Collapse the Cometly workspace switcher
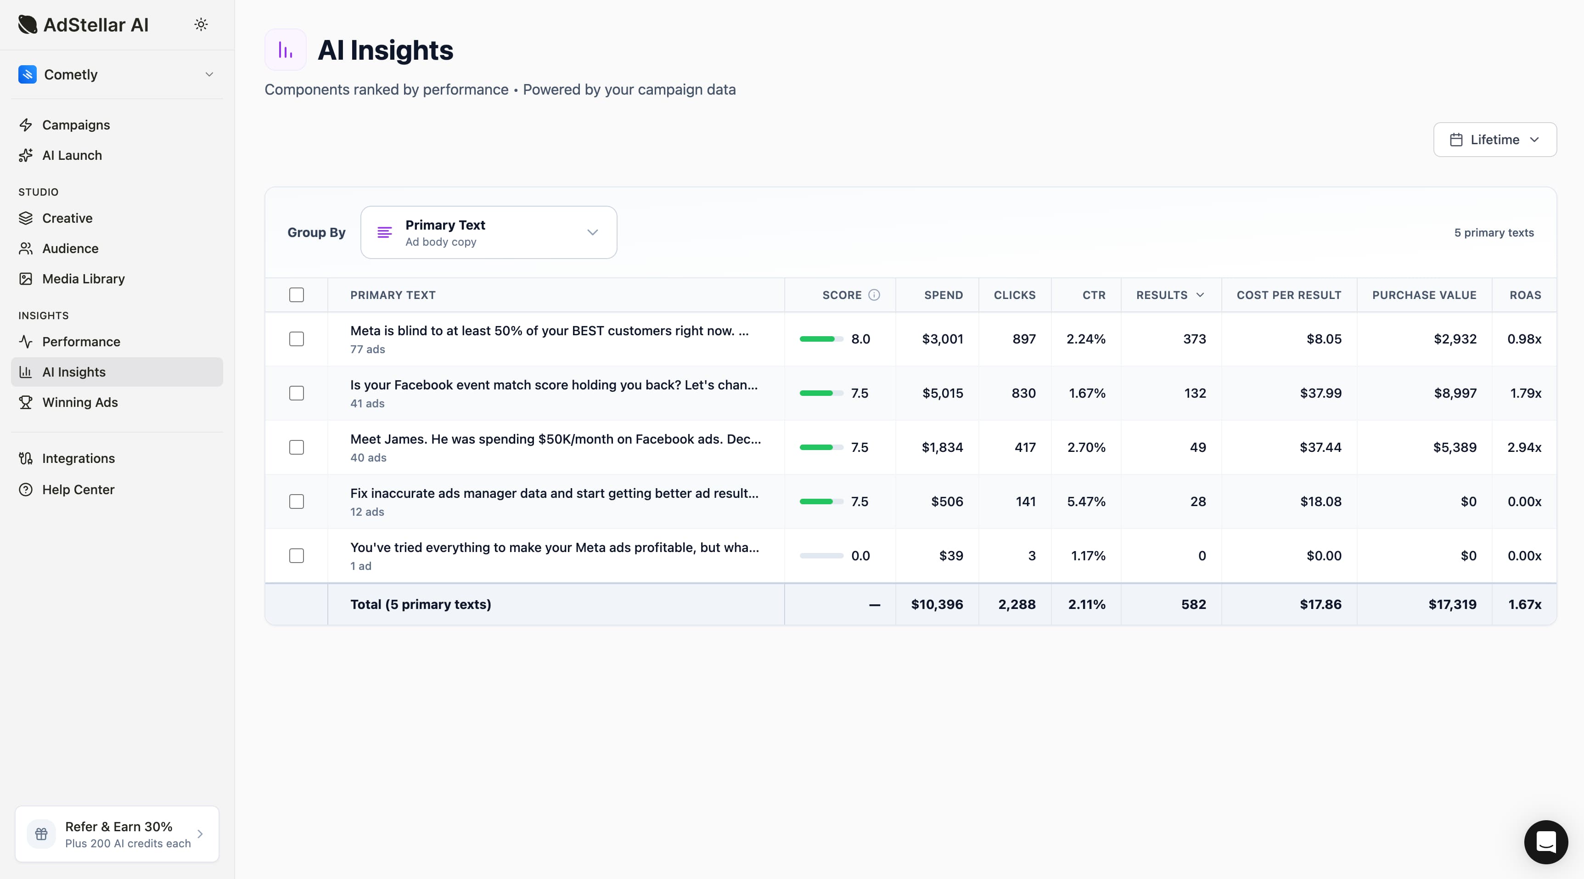Image resolution: width=1584 pixels, height=879 pixels. 209,74
